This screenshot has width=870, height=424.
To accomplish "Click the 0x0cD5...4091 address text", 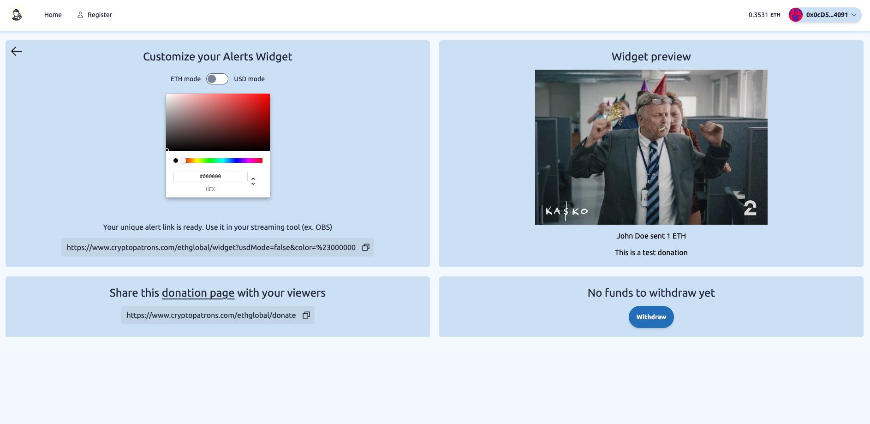I will click(x=827, y=15).
